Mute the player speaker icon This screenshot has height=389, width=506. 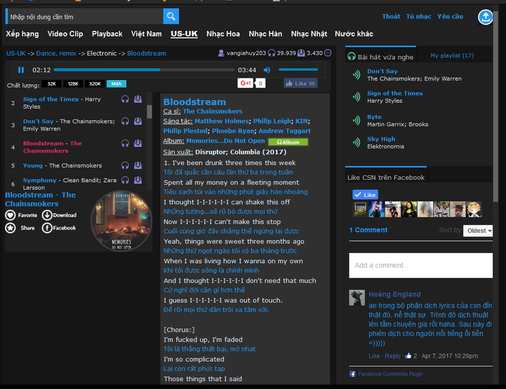[x=267, y=70]
